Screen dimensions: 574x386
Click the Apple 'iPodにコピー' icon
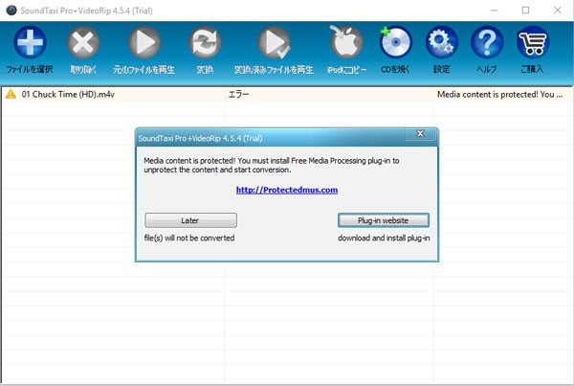pyautogui.click(x=346, y=41)
